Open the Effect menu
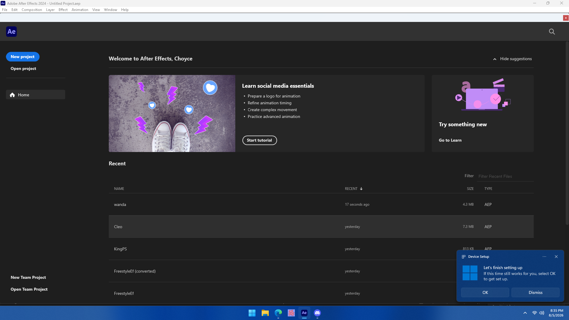Image resolution: width=569 pixels, height=320 pixels. [63, 10]
